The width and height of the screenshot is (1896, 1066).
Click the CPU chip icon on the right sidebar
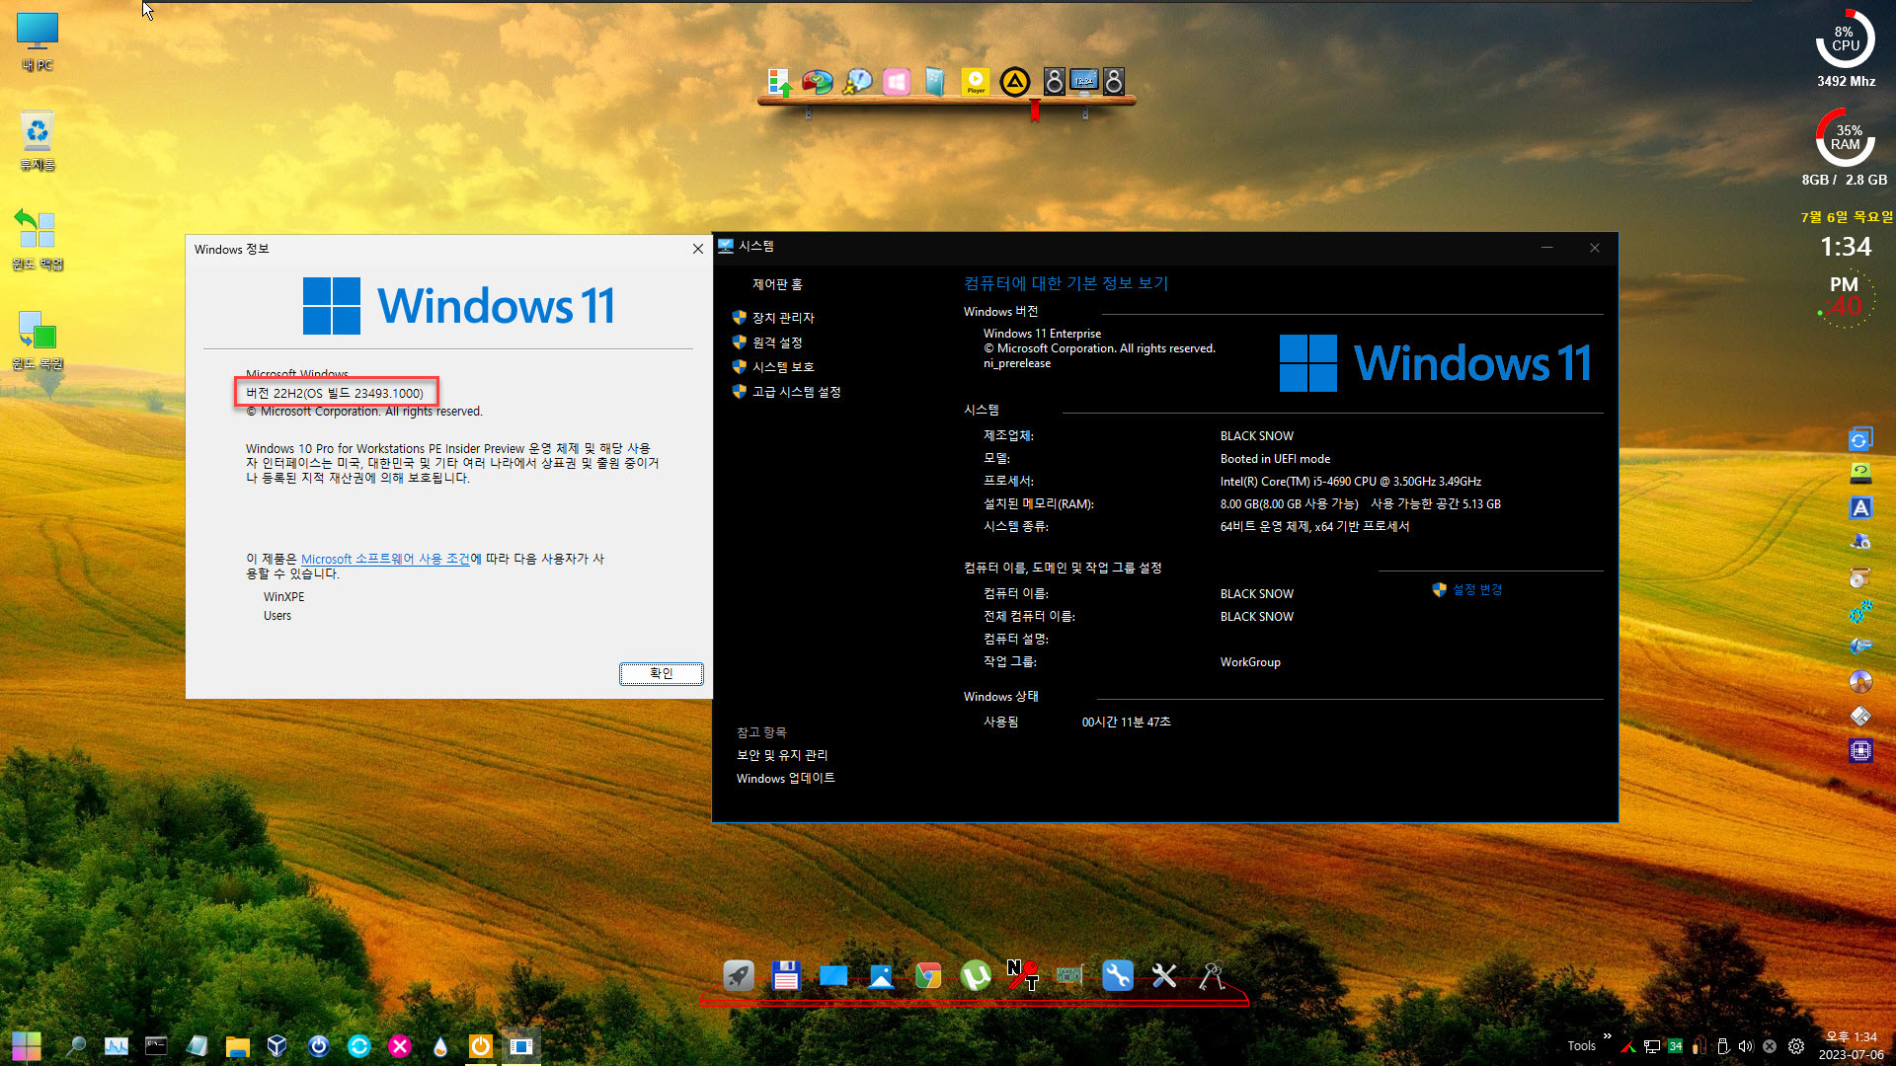[1860, 751]
